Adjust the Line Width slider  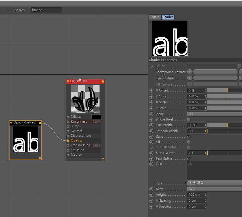225,125
